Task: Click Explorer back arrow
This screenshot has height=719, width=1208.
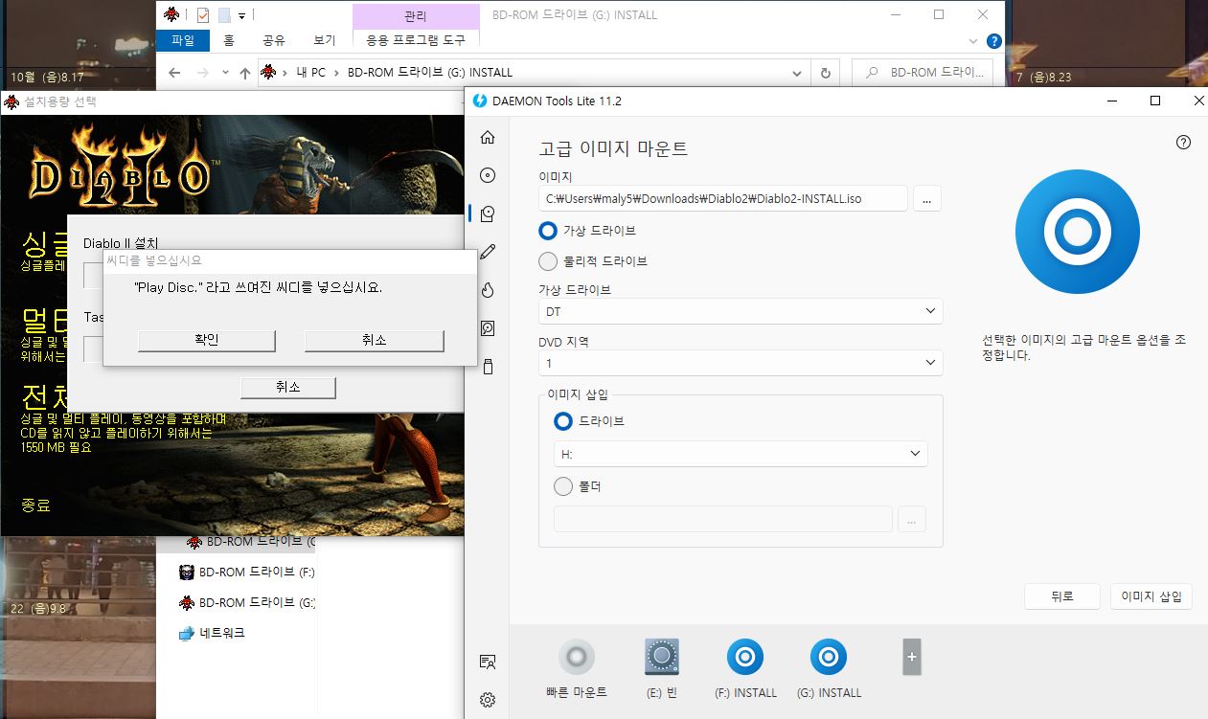Action: click(174, 73)
